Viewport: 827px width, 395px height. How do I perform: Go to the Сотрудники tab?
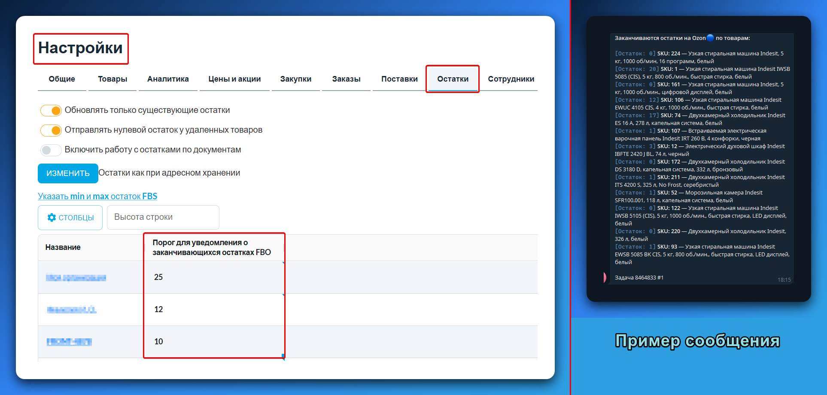pos(511,79)
